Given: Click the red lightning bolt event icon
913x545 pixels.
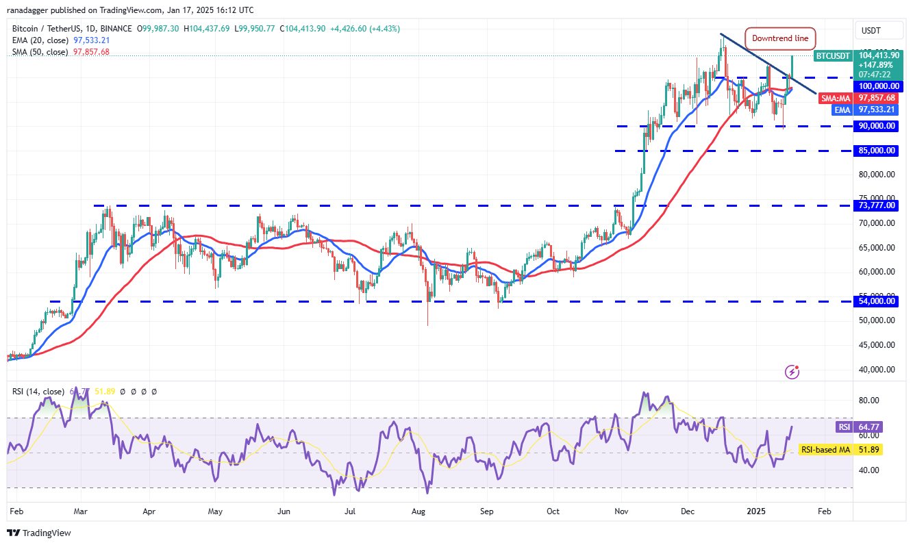Looking at the screenshot, I should click(x=793, y=372).
